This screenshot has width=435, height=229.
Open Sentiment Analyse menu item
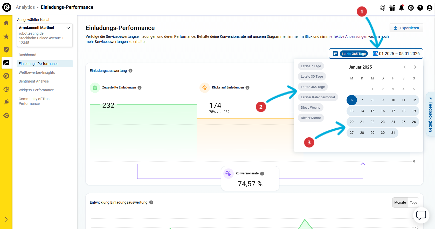(34, 81)
